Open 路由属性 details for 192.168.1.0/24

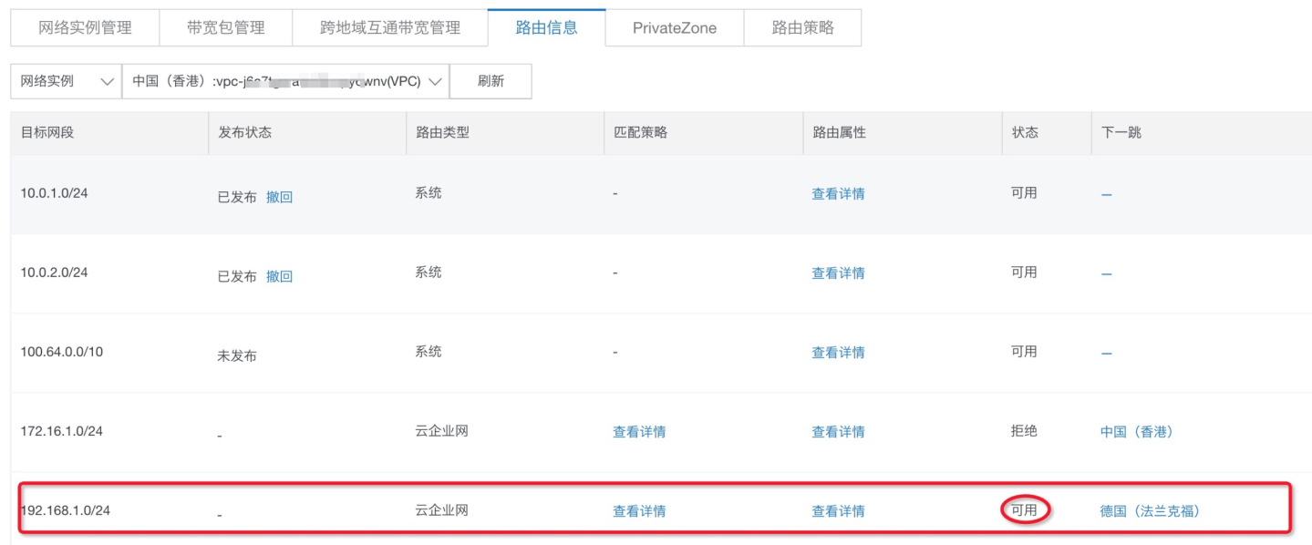click(838, 511)
